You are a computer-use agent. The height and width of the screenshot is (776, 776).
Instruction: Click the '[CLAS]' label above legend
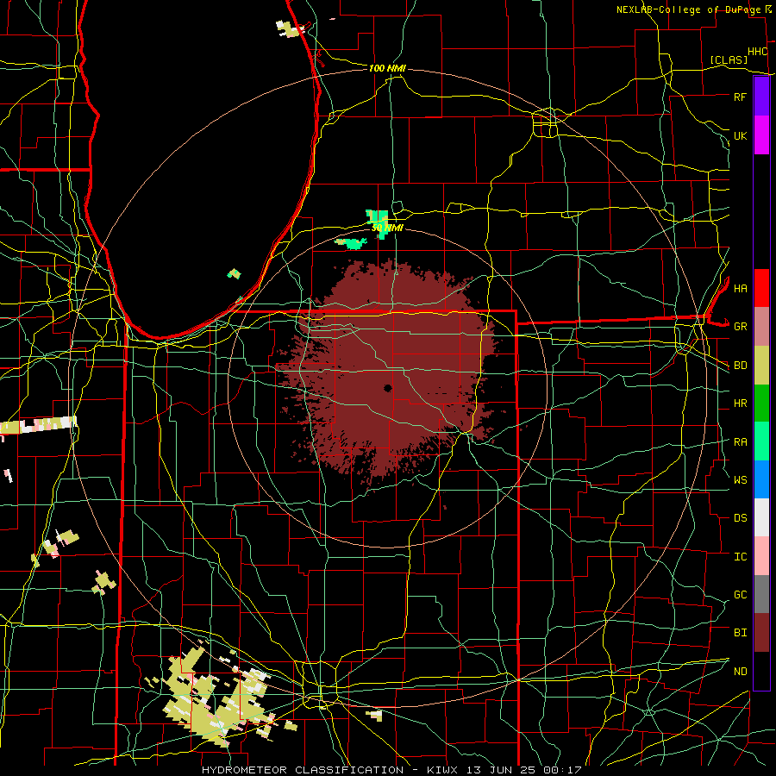point(729,59)
